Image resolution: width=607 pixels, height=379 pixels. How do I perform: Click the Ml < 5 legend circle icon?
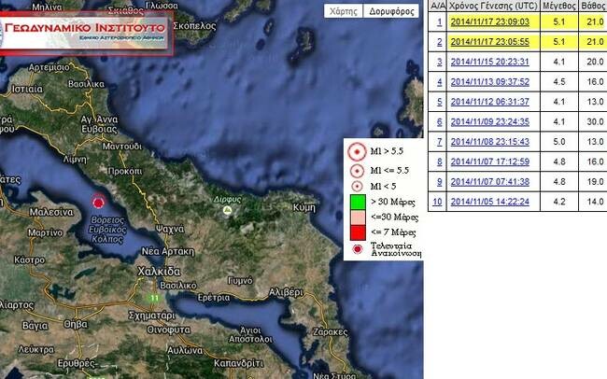point(357,186)
